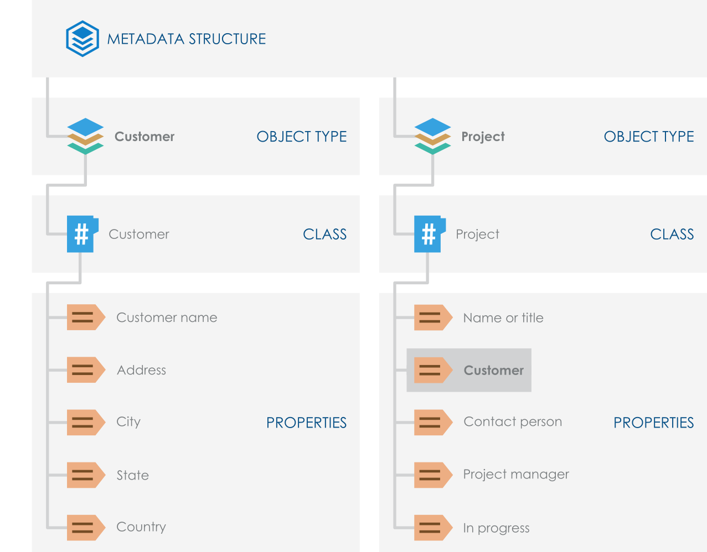Click the Project class name label
The image size is (707, 552).
477,235
